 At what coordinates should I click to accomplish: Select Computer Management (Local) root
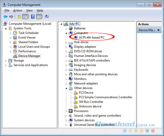30,24
